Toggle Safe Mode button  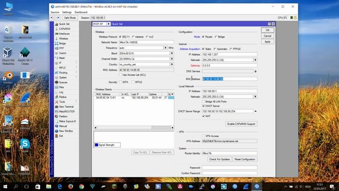[x=70, y=18]
